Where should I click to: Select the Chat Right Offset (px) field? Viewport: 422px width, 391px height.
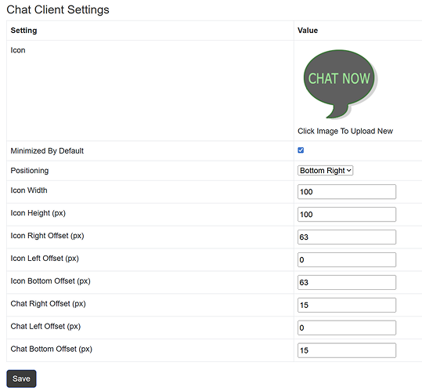(x=347, y=305)
